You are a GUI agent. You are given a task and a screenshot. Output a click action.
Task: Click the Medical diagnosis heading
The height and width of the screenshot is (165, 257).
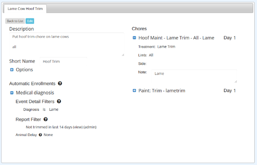(35, 93)
